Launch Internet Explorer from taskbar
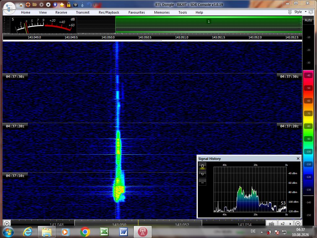 [28, 232]
